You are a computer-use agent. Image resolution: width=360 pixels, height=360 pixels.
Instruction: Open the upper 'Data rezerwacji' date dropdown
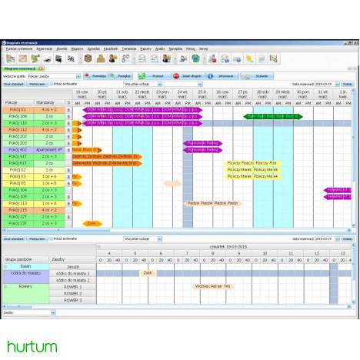click(x=337, y=84)
